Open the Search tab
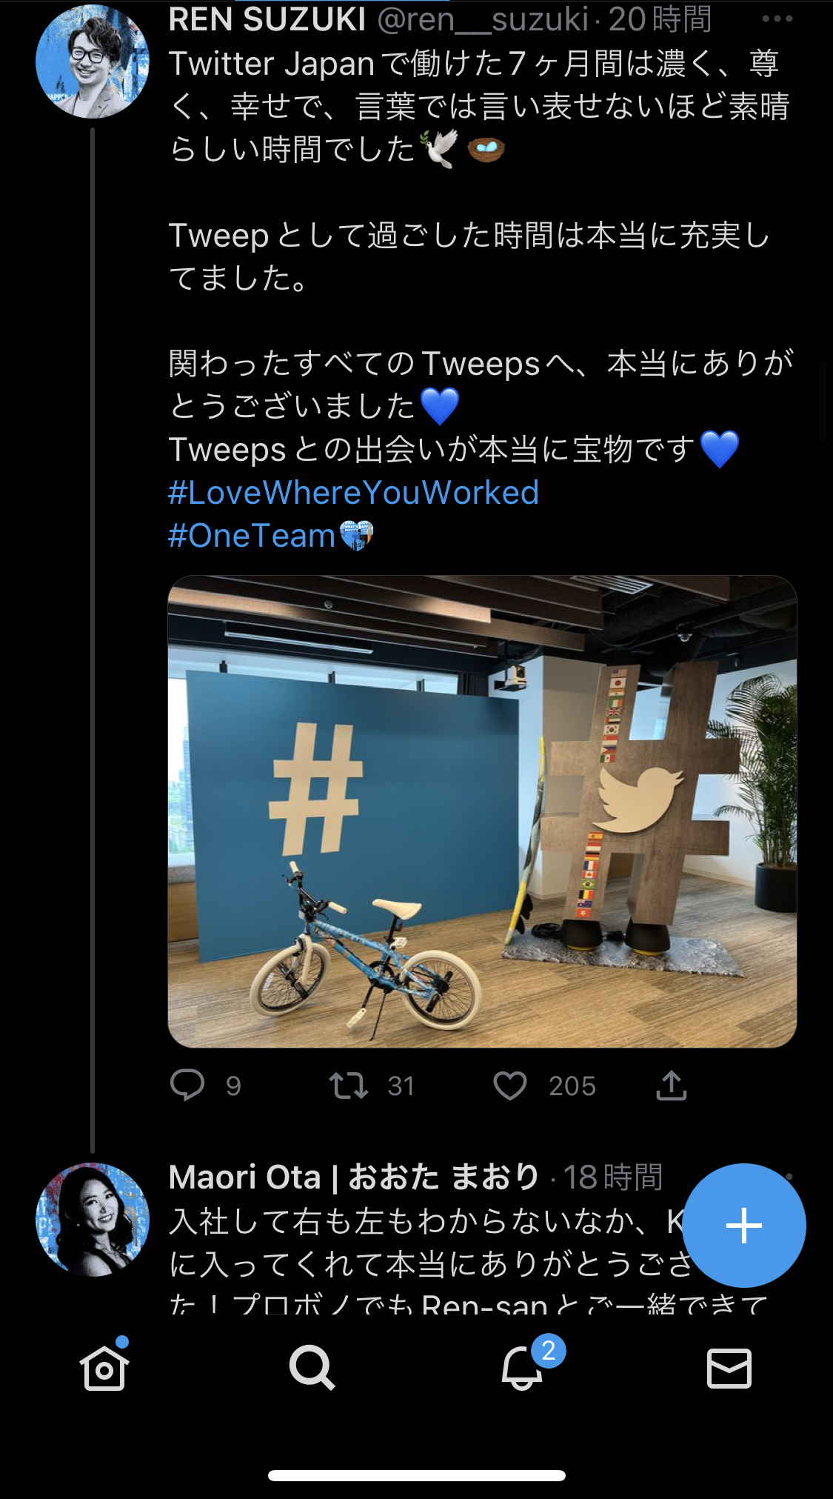 [312, 1368]
